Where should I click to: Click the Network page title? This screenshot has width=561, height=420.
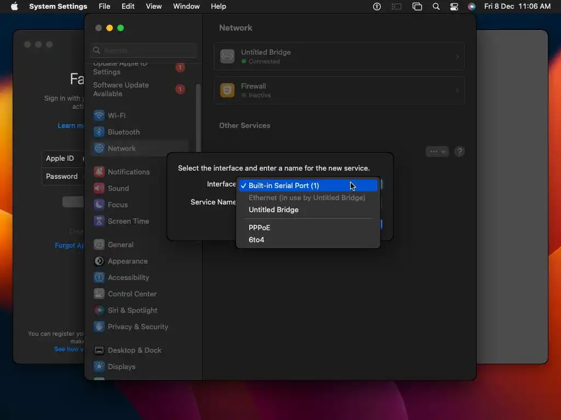236,28
